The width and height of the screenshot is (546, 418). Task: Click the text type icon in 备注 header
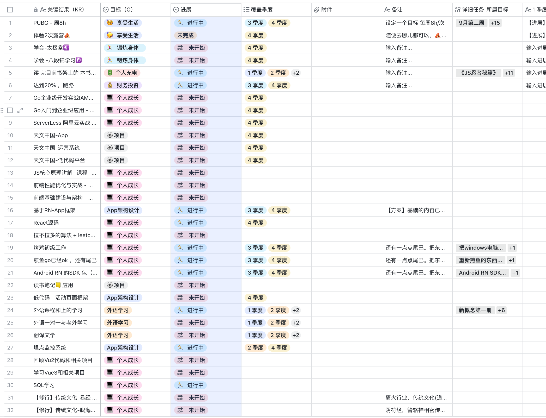click(x=387, y=10)
